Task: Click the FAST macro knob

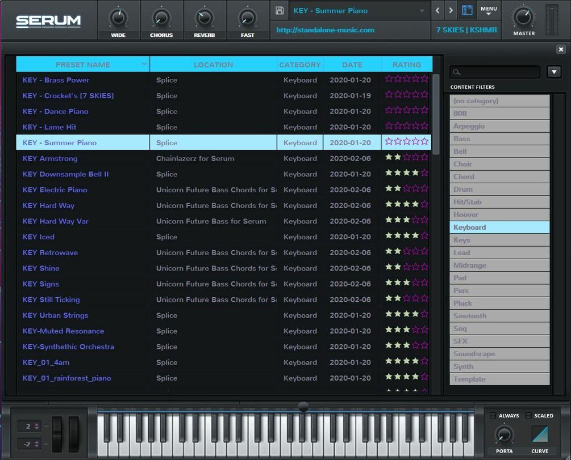Action: (247, 18)
